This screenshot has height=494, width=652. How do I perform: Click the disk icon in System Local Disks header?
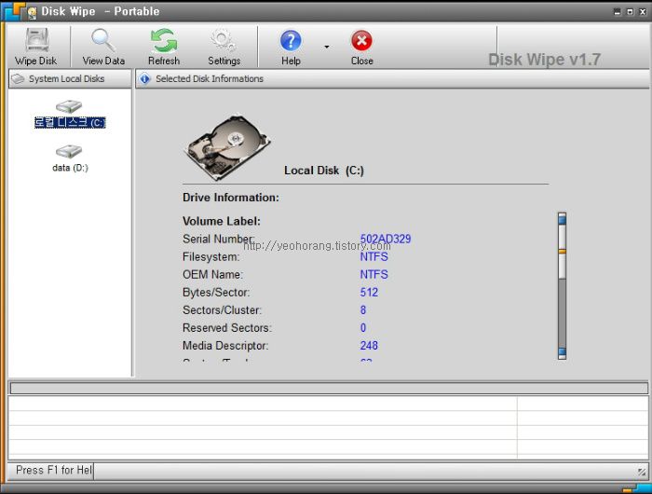tap(18, 78)
